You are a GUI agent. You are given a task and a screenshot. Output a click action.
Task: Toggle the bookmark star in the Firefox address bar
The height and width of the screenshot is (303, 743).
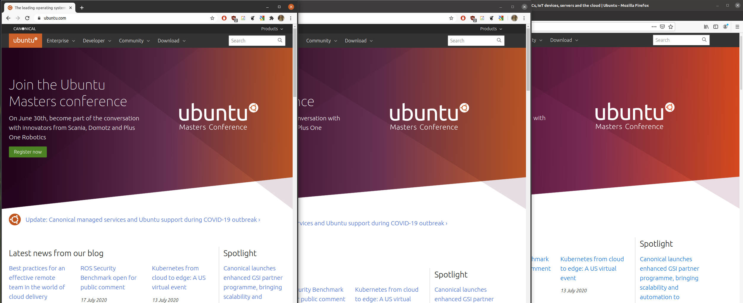671,27
